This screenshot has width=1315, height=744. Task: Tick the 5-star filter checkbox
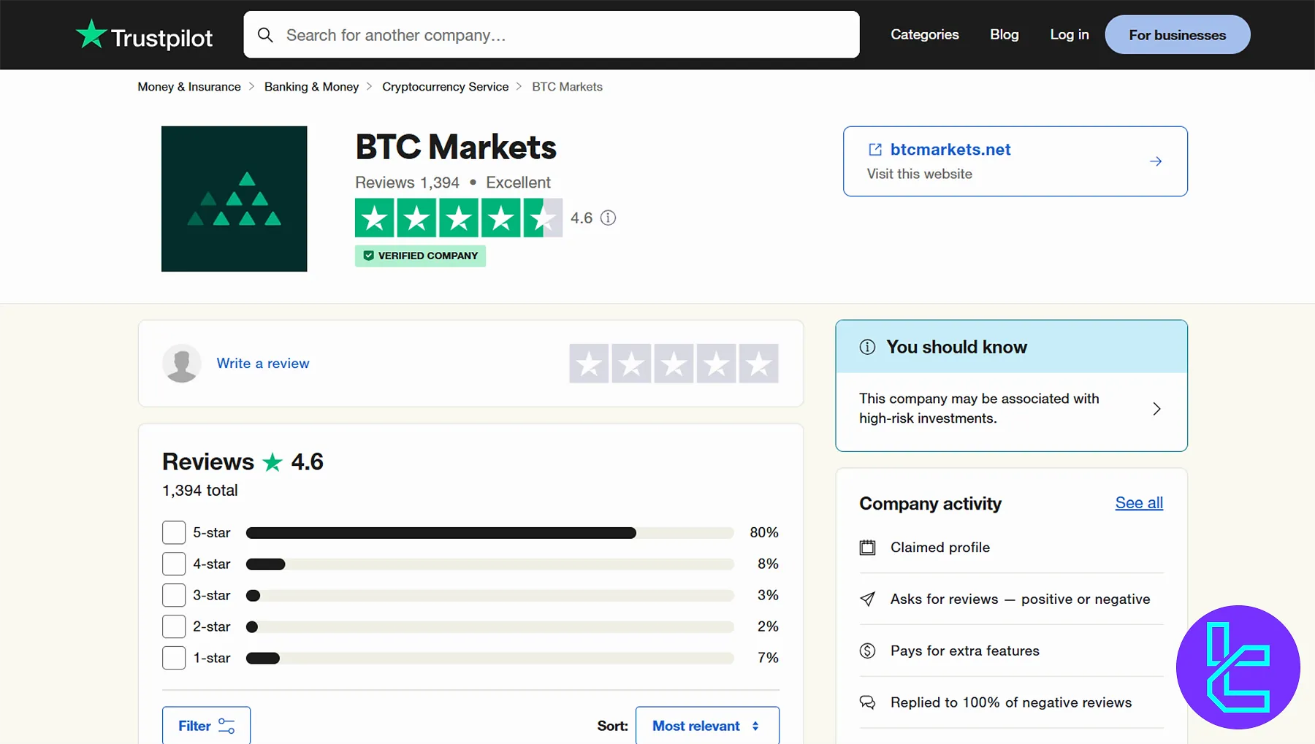pyautogui.click(x=174, y=532)
